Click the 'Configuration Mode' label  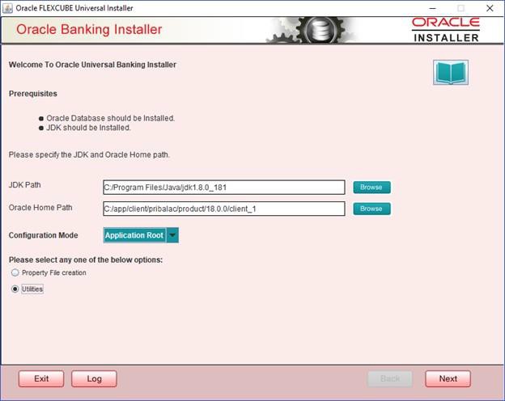tap(43, 235)
